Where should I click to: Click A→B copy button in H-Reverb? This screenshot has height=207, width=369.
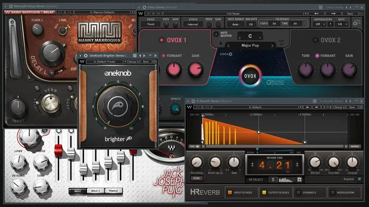327,107
